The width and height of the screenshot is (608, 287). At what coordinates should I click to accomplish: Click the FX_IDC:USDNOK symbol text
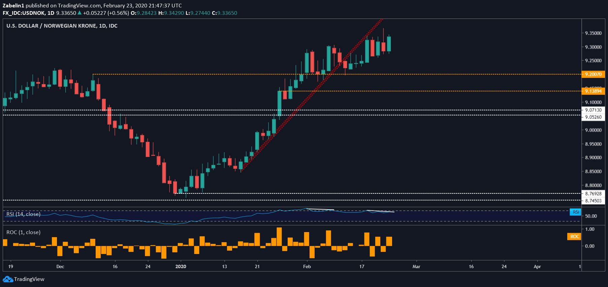click(x=24, y=13)
